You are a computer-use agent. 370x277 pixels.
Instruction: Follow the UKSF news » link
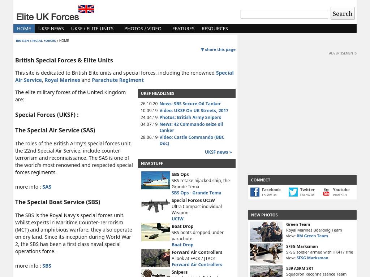coord(218,152)
